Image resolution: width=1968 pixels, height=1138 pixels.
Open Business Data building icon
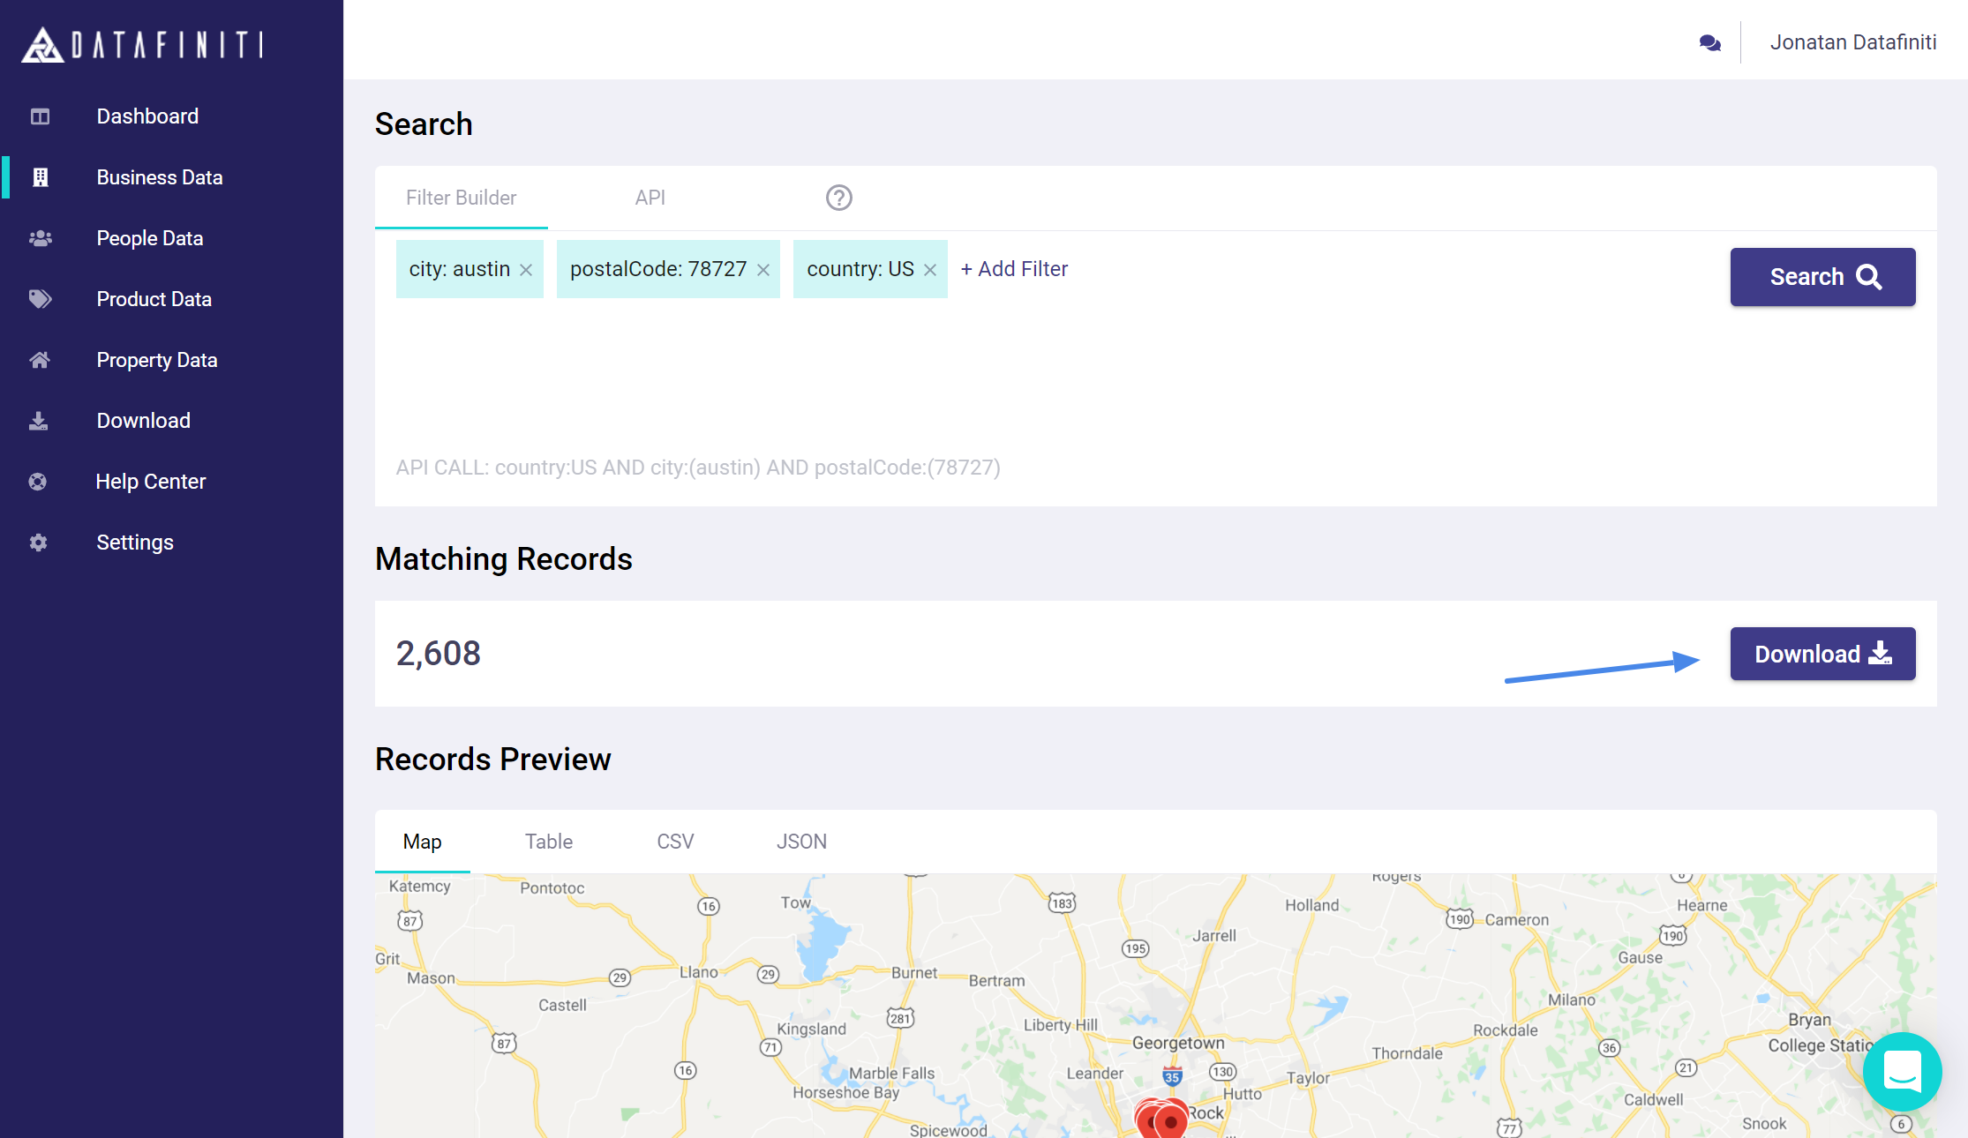click(40, 177)
